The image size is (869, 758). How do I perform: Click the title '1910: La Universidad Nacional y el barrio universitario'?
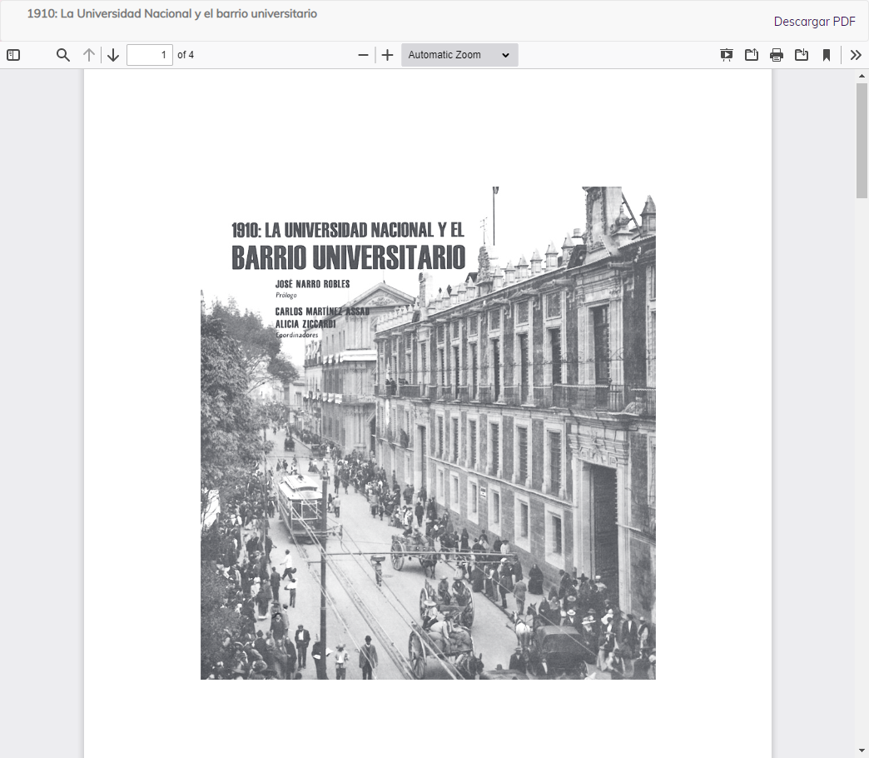(x=171, y=14)
